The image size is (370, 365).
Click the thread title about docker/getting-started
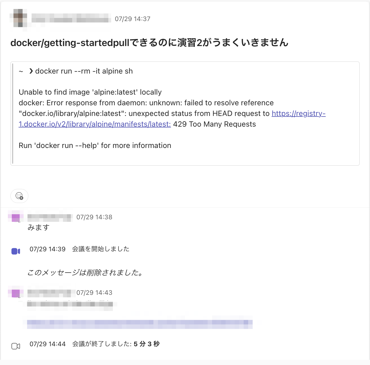pos(149,42)
